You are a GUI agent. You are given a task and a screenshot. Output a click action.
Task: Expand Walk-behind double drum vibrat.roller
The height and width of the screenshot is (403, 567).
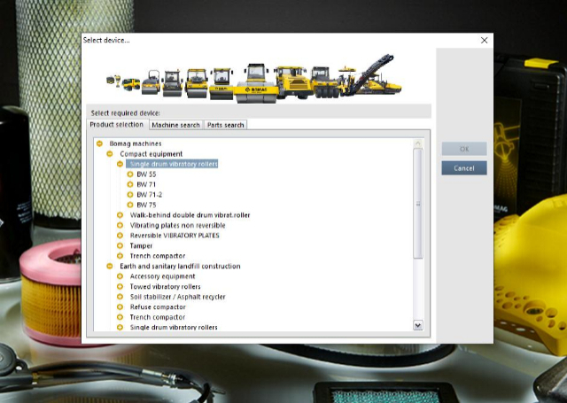click(120, 215)
